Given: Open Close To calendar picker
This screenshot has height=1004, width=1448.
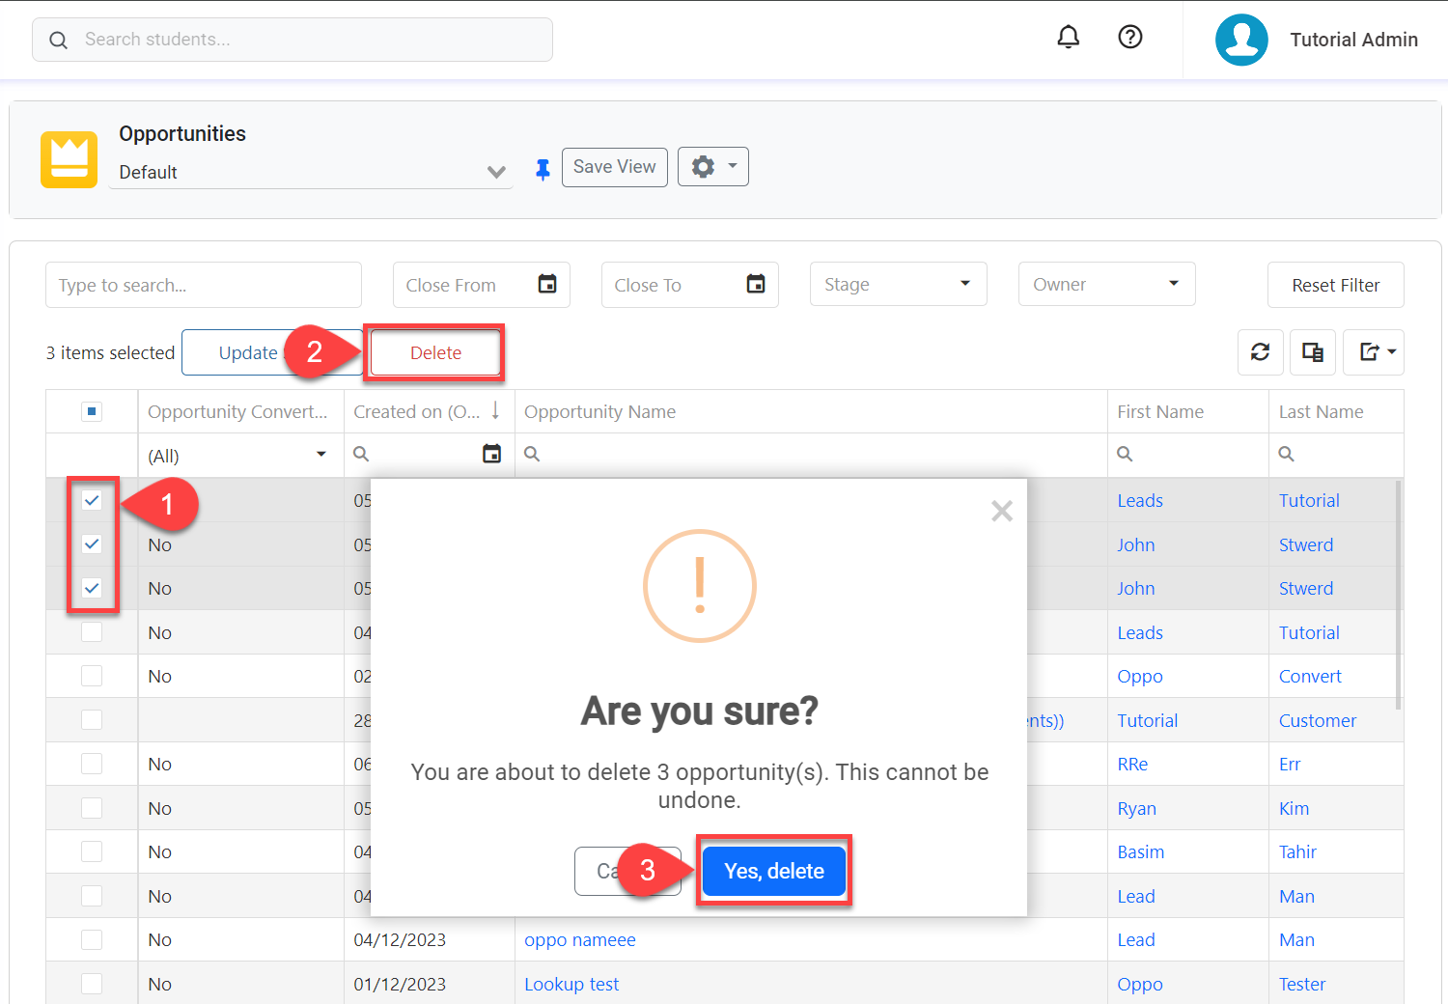Looking at the screenshot, I should coord(756,284).
